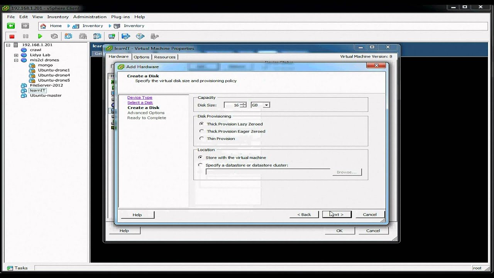Viewport: 494px width, 278px height.
Task: Select the Thin Provision option
Action: (x=201, y=139)
